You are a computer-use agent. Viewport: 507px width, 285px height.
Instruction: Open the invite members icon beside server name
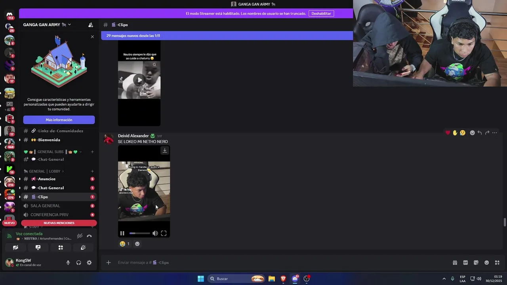(91, 25)
